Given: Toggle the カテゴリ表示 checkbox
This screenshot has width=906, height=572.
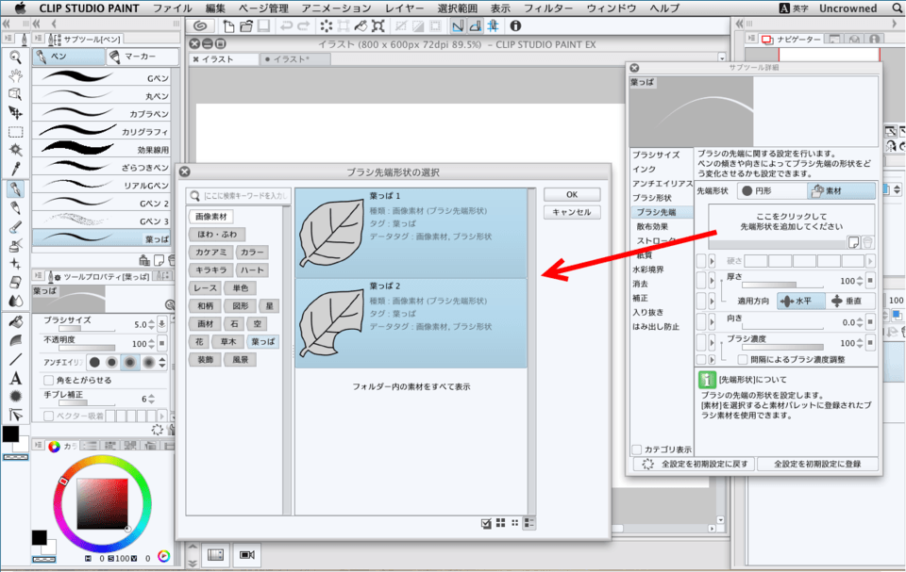Looking at the screenshot, I should pos(637,449).
